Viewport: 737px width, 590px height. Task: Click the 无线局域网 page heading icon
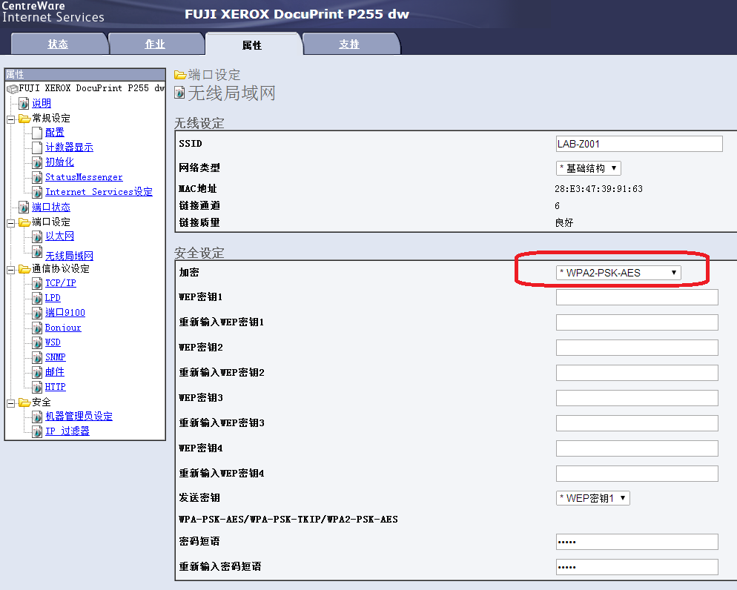(179, 93)
